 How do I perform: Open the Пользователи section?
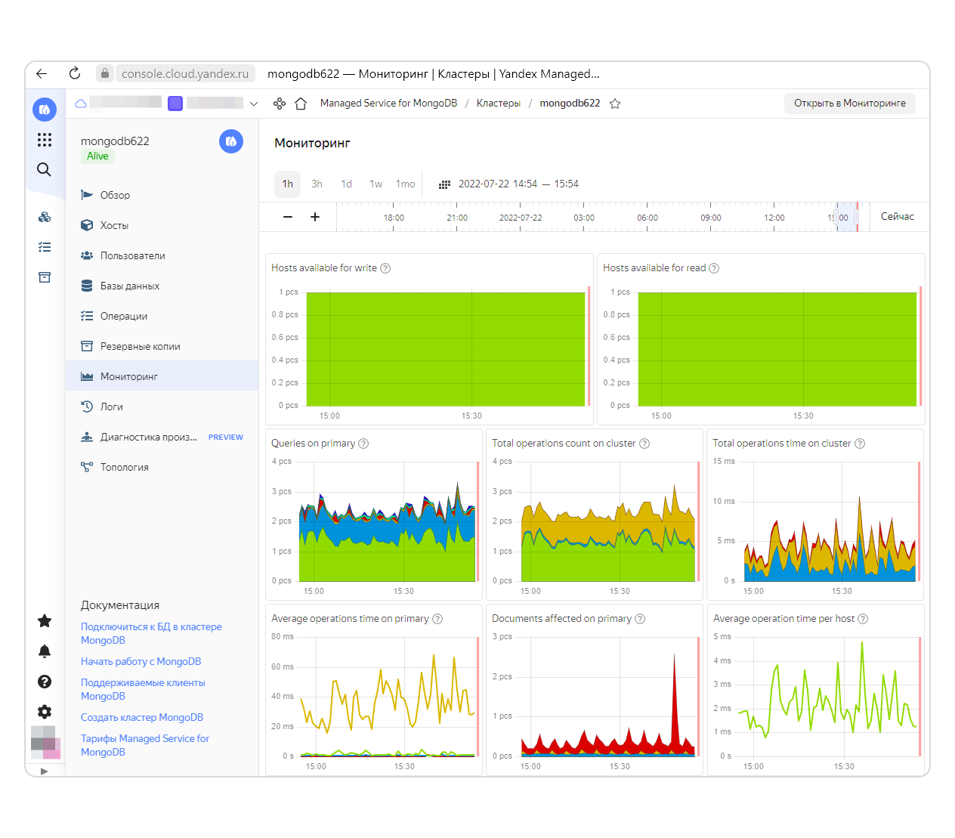(x=162, y=255)
